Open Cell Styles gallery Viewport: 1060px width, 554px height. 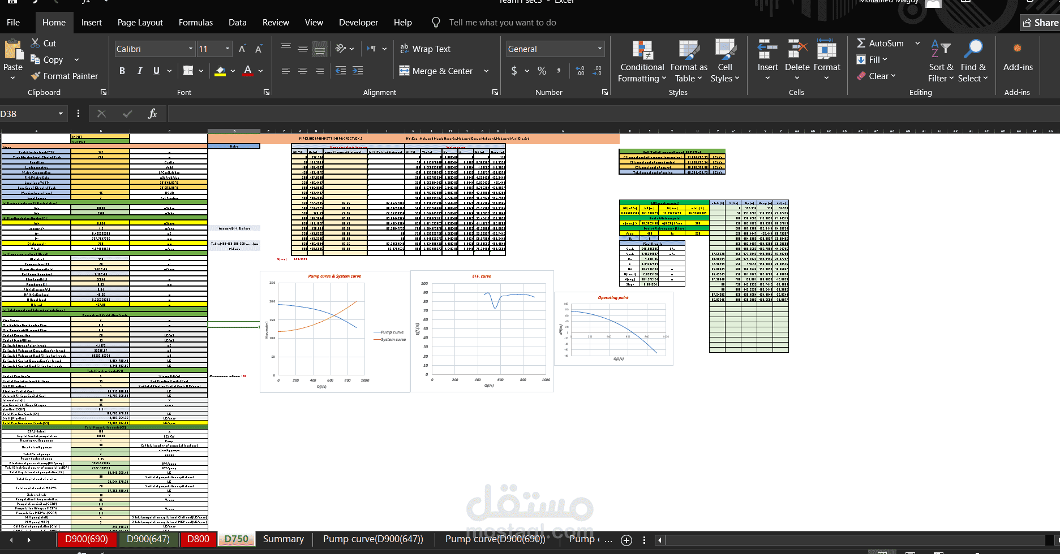pos(725,61)
